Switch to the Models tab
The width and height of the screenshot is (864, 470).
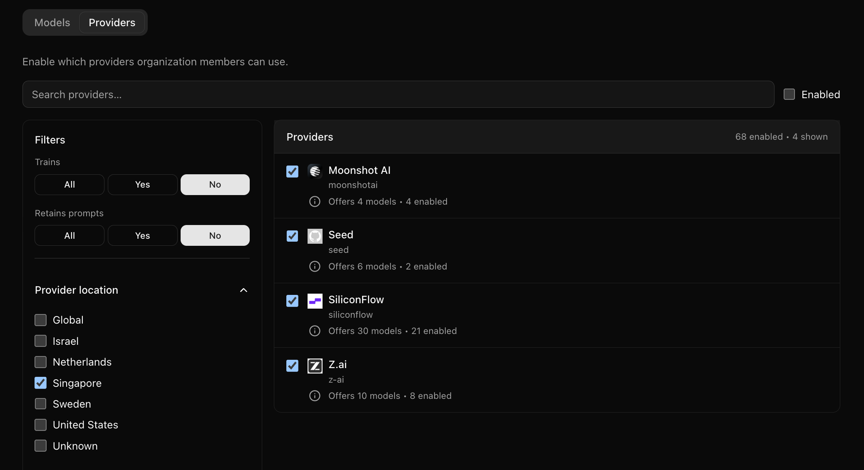52,22
